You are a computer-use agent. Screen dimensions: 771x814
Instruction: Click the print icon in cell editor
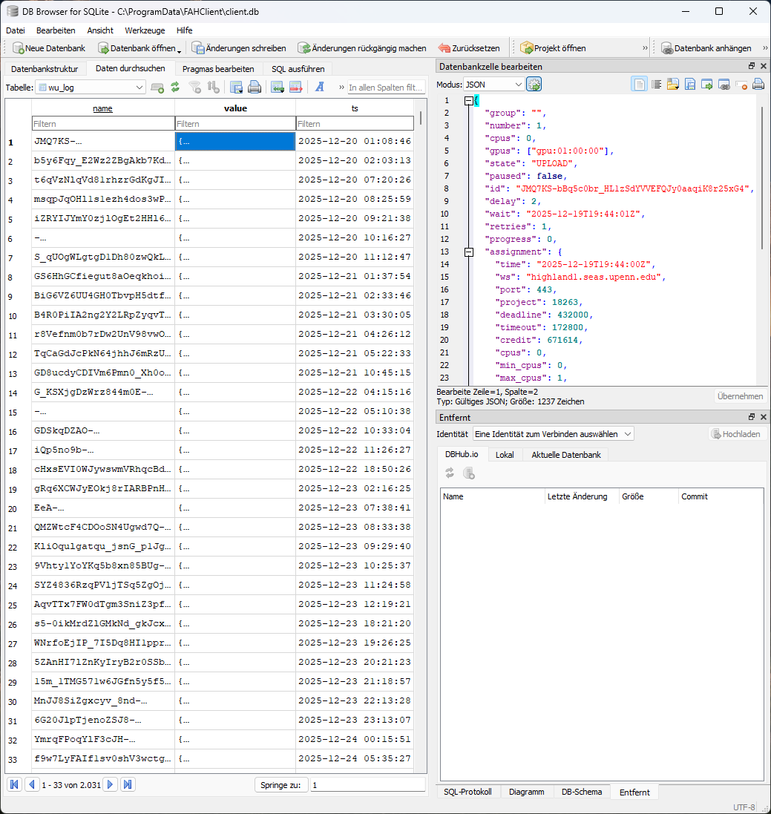click(758, 84)
